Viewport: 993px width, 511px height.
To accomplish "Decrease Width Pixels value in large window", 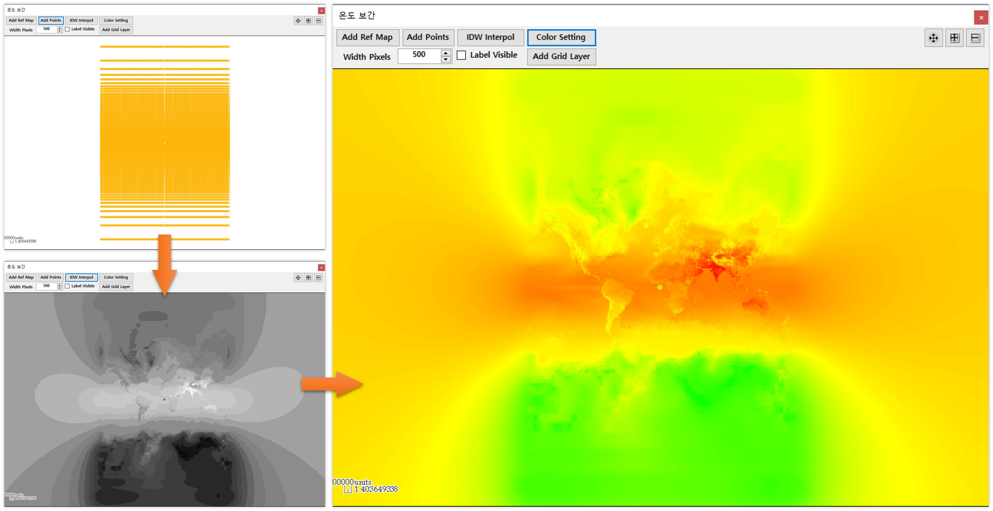I will point(446,60).
